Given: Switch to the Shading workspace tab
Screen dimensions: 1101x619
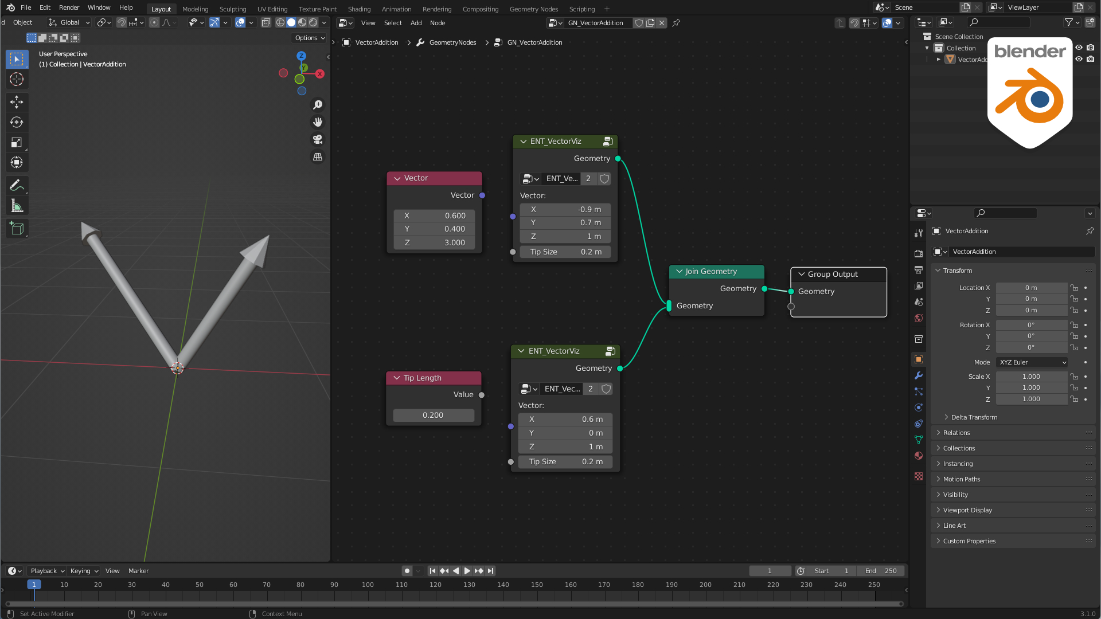Looking at the screenshot, I should 359,9.
